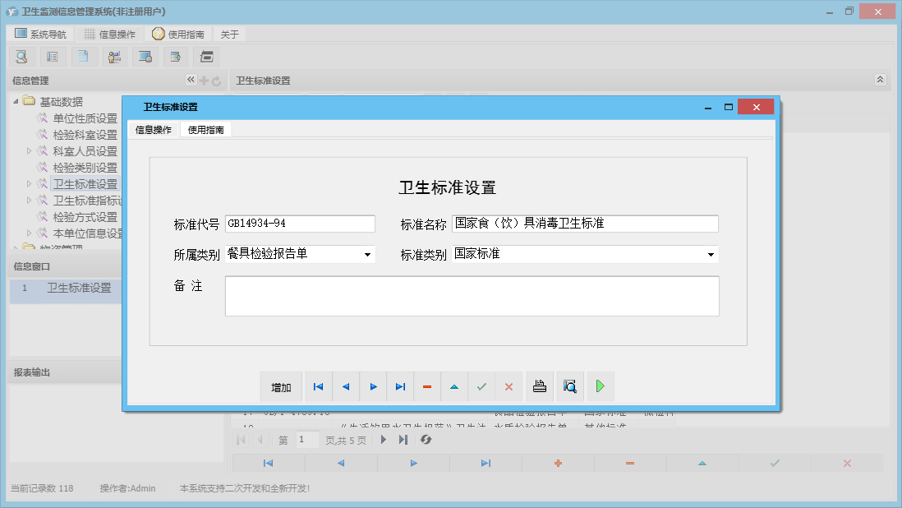Click the first record navigation button in dialog
Screen dimensions: 902x508
(x=318, y=386)
